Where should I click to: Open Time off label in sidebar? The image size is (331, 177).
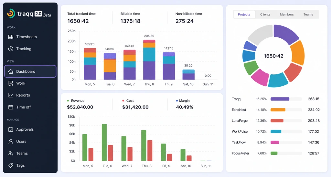23,107
